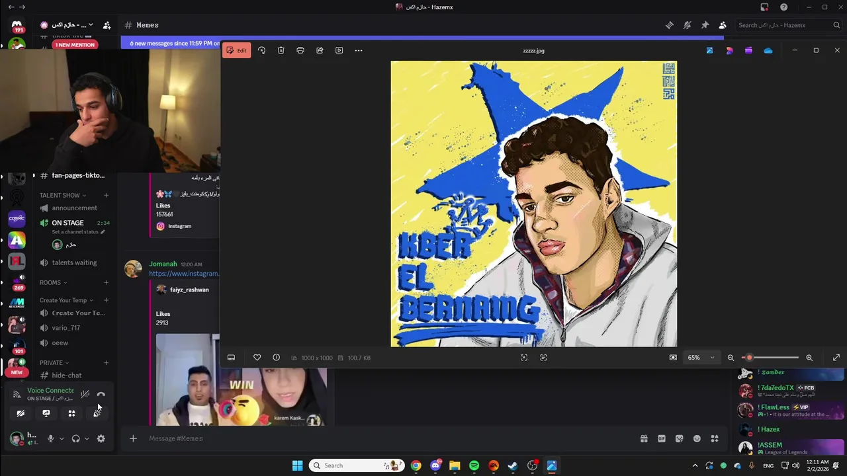Add channel to TALENT SHOW category

(x=106, y=195)
